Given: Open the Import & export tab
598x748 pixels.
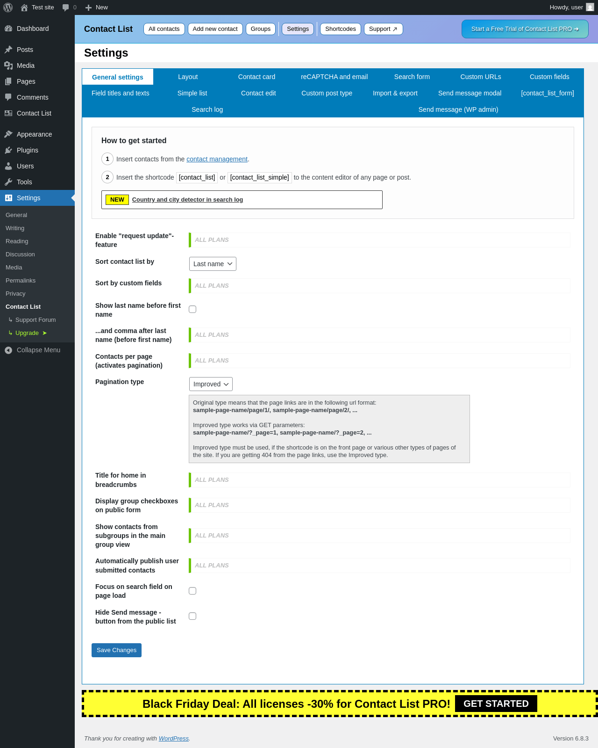Looking at the screenshot, I should [395, 93].
